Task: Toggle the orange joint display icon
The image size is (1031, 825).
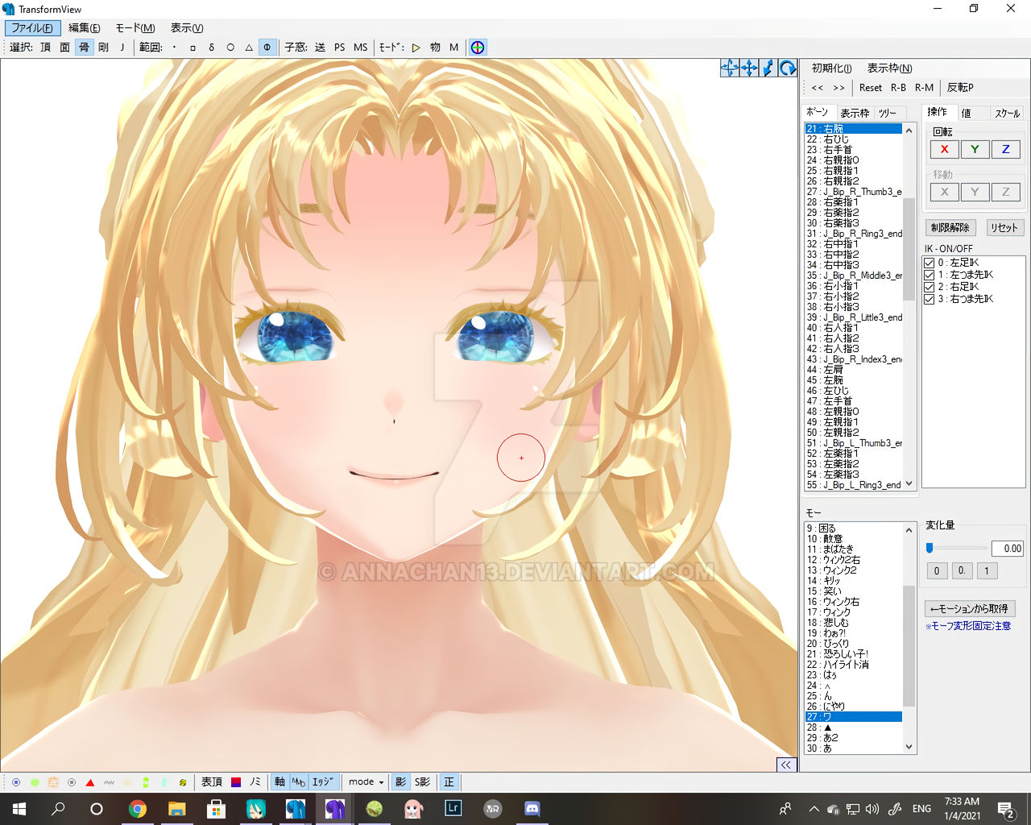Action: click(x=53, y=782)
